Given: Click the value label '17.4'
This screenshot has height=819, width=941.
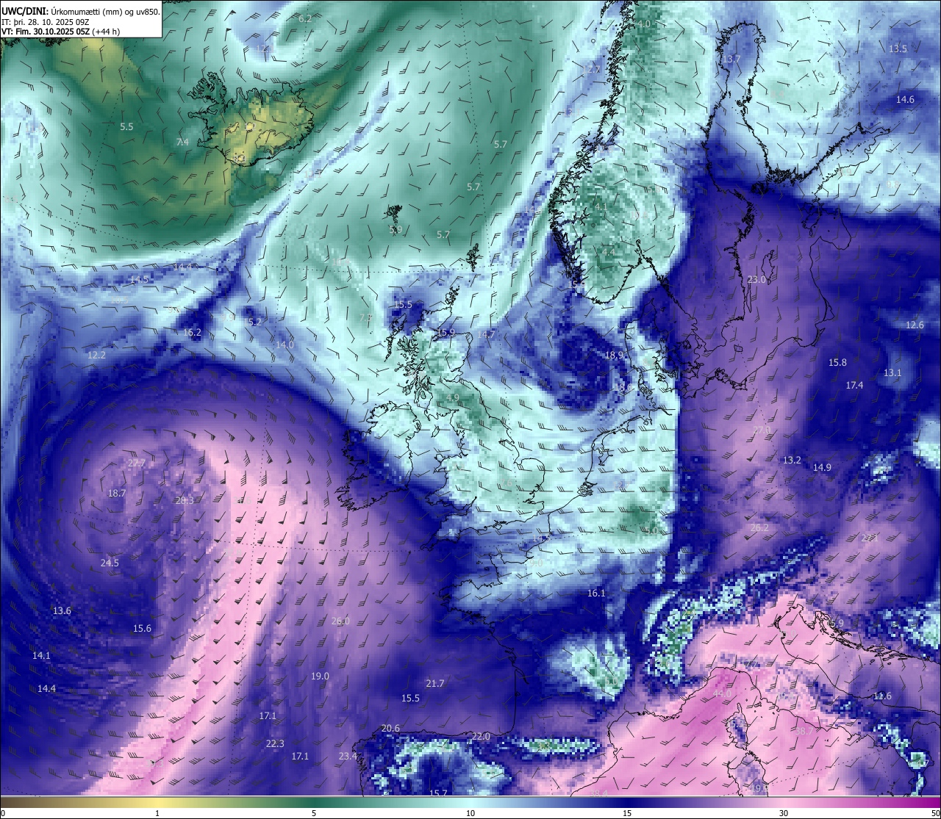Looking at the screenshot, I should [x=854, y=385].
